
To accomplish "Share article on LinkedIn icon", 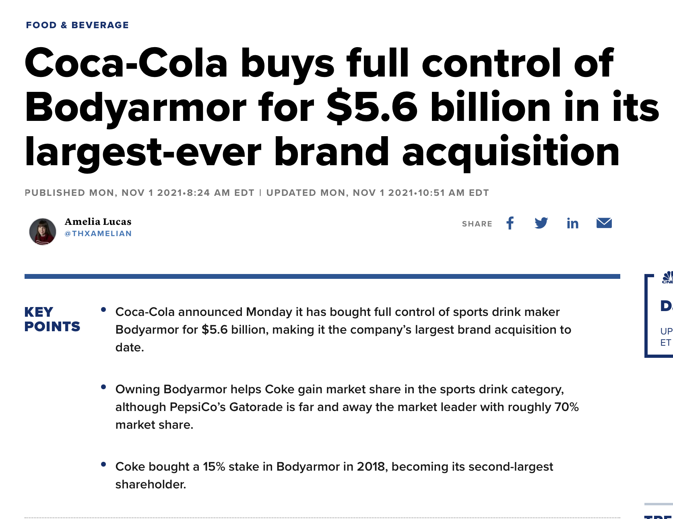I will pos(572,223).
